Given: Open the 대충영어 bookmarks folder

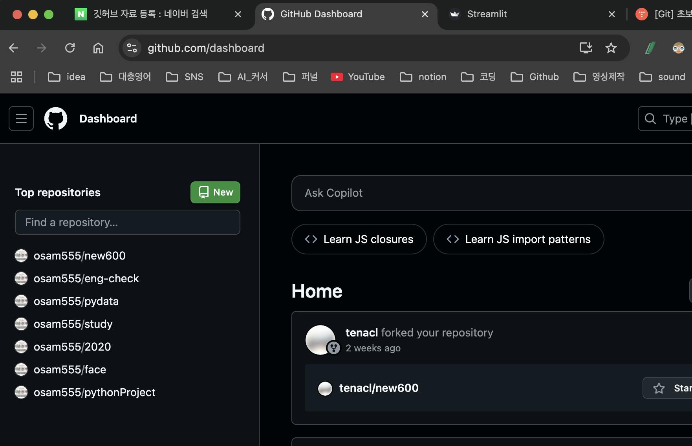Looking at the screenshot, I should coord(125,77).
